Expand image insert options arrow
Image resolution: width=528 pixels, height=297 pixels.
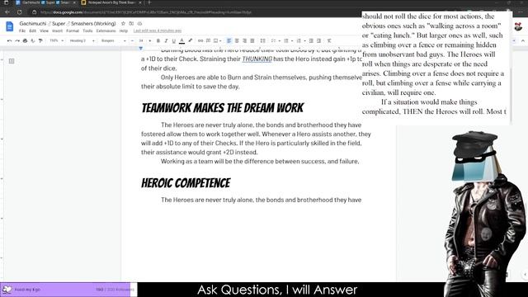[220, 40]
